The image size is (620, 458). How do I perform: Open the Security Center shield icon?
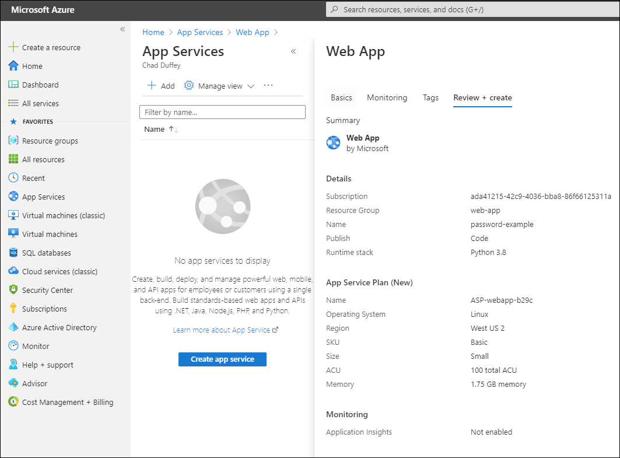point(13,289)
